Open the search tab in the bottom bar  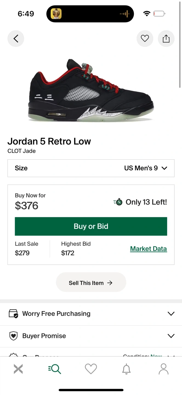(55, 369)
